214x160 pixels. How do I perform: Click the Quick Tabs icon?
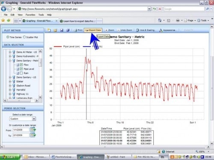[16, 21]
